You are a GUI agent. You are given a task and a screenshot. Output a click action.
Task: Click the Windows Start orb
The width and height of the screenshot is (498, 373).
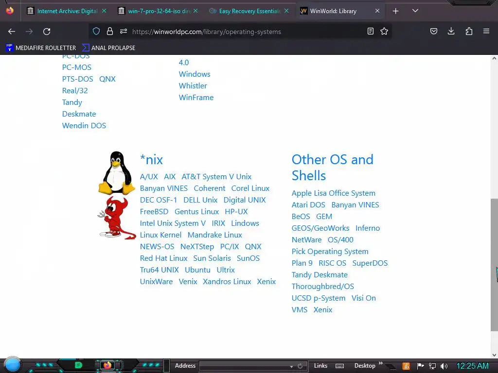pos(12,365)
